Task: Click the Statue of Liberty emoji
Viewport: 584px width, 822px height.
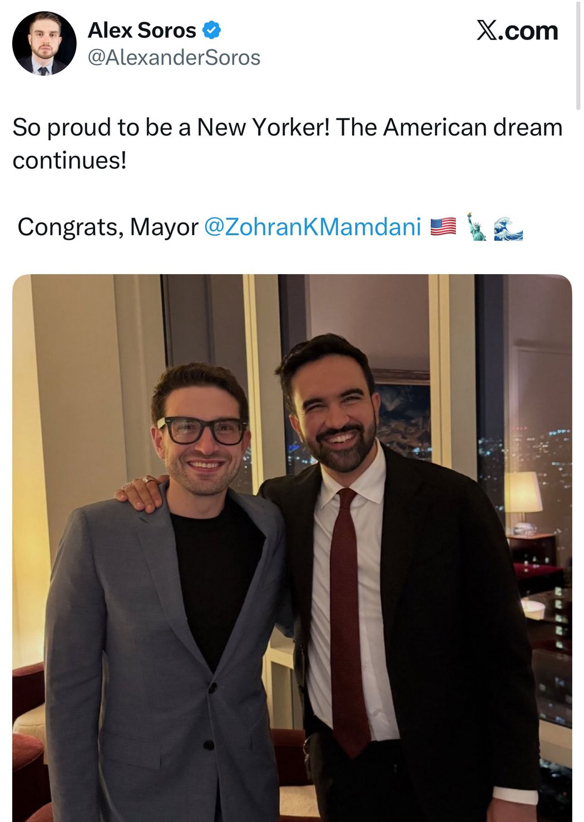Action: point(476,227)
